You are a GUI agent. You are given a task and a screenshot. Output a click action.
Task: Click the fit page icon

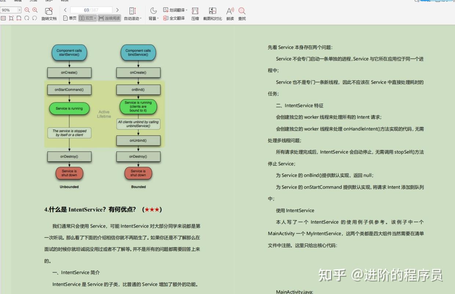point(11,18)
